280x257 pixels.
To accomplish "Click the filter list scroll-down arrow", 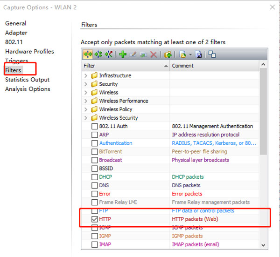I will click(263, 245).
